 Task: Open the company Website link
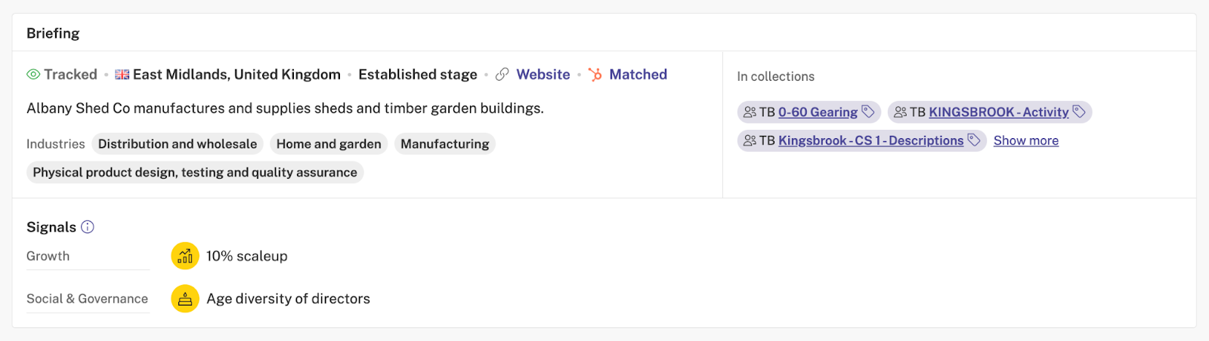point(543,75)
